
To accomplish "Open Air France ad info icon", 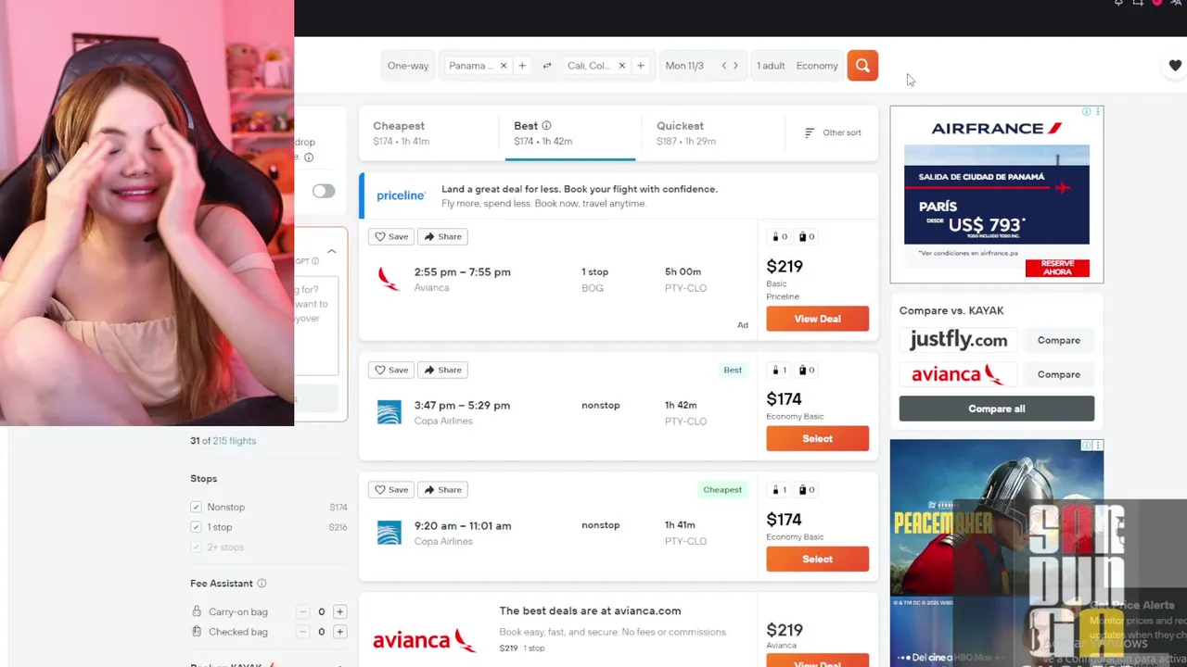I will pos(1087,111).
